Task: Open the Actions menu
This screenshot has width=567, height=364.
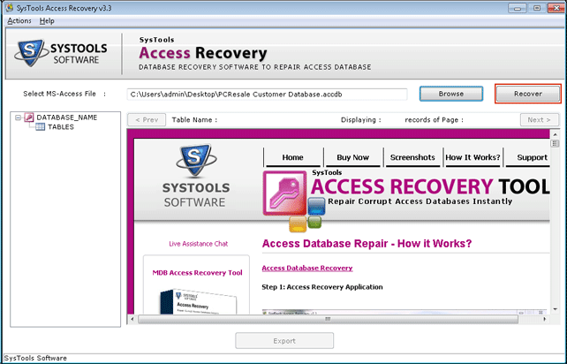Action: click(x=19, y=21)
